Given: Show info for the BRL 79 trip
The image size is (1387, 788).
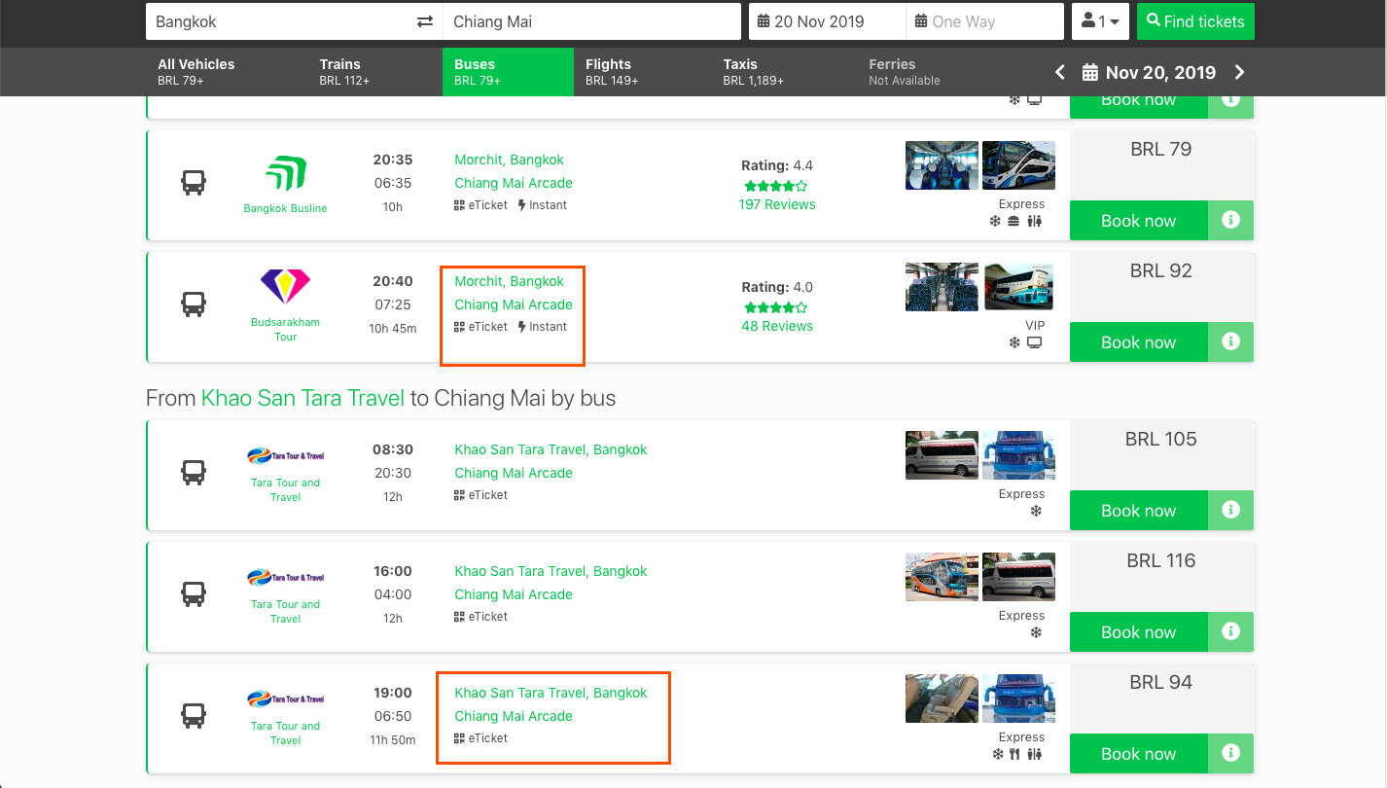Looking at the screenshot, I should 1230,221.
